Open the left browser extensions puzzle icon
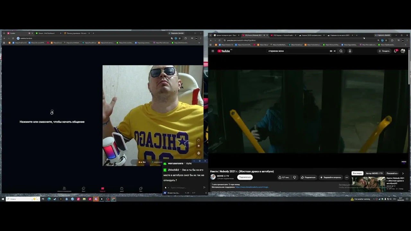Screen dimensions: 411x231 coord(186,38)
